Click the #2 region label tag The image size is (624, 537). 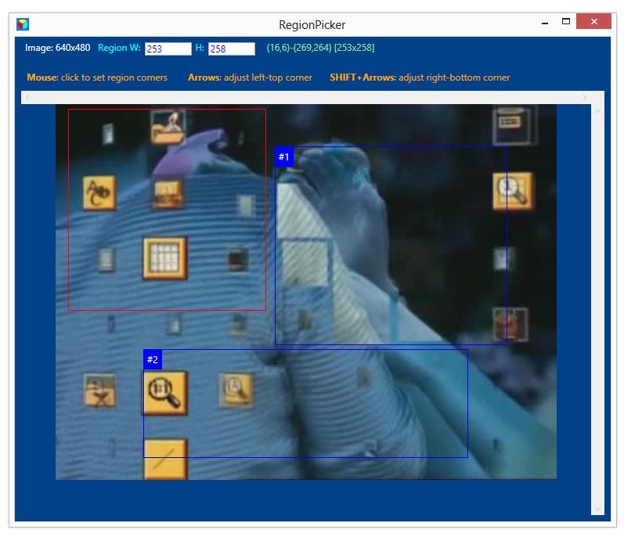coord(153,359)
